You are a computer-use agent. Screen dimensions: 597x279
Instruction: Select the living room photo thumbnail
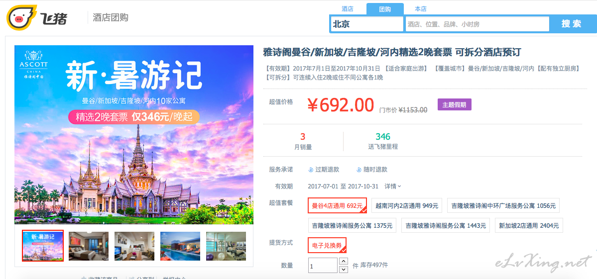pyautogui.click(x=134, y=246)
